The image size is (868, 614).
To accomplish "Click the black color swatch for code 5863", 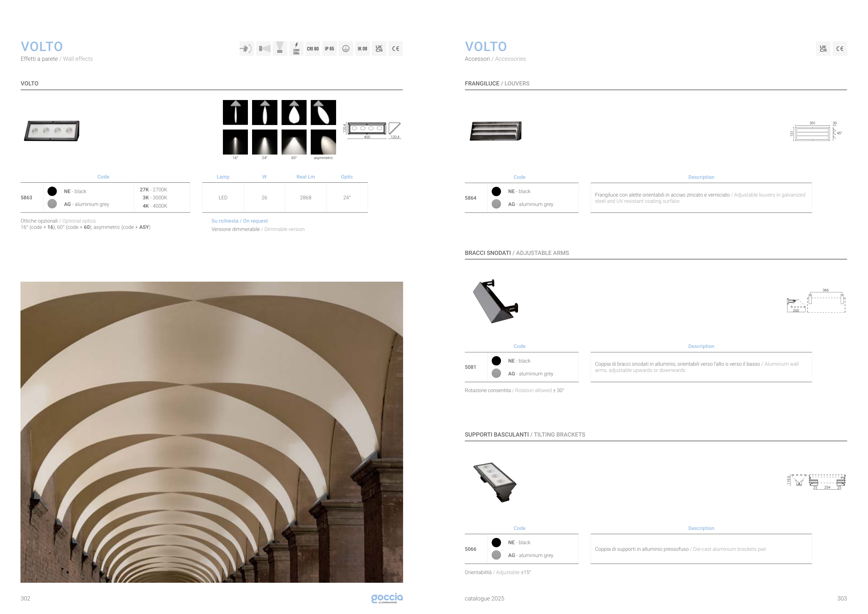I will [x=52, y=191].
